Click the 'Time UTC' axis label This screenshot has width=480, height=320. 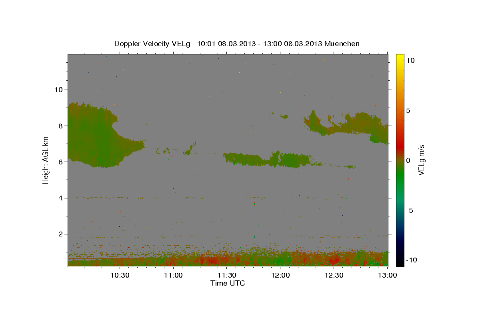[x=228, y=283]
